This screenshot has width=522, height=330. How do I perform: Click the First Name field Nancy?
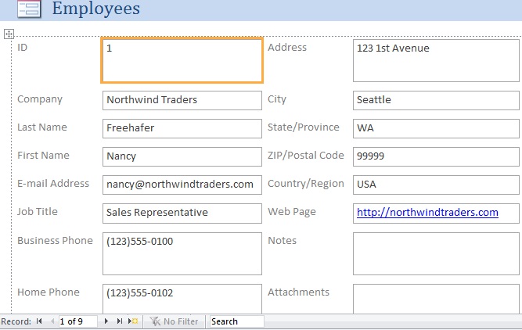coord(182,156)
